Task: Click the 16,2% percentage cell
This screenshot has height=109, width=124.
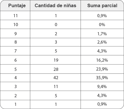Action: tap(102, 60)
